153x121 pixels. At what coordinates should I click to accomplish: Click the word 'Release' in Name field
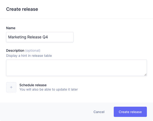[x=34, y=37]
